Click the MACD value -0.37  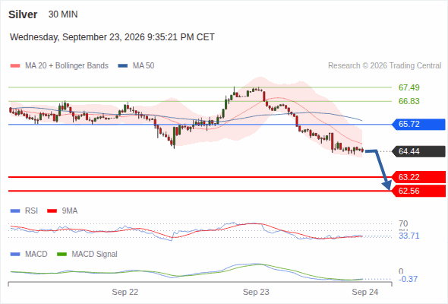click(x=408, y=279)
